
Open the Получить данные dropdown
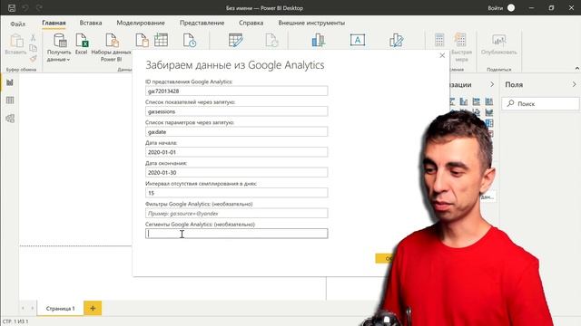[59, 47]
